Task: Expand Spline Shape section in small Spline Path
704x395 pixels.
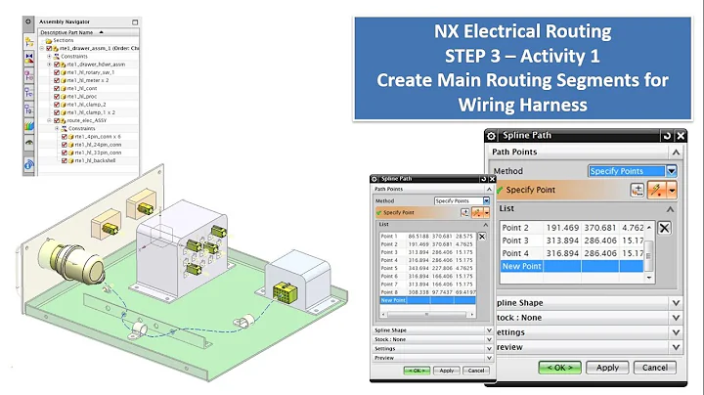Action: click(489, 330)
